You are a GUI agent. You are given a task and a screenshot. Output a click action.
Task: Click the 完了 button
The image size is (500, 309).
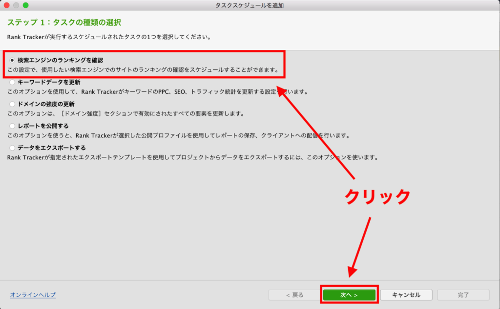[x=463, y=295]
